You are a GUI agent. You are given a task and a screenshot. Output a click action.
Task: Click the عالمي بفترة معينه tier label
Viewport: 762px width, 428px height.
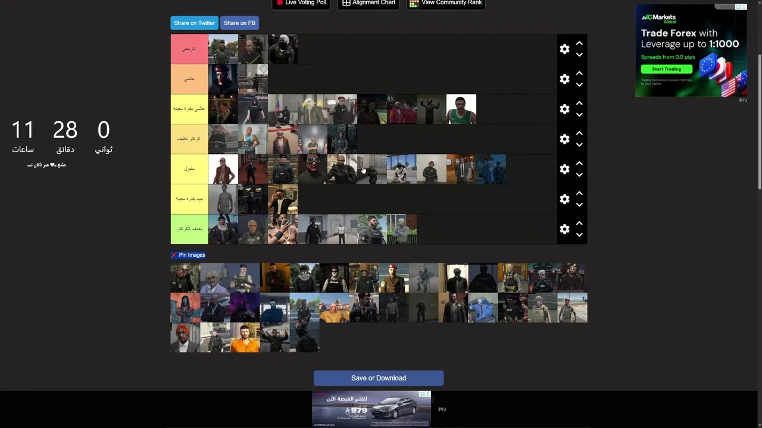click(189, 109)
